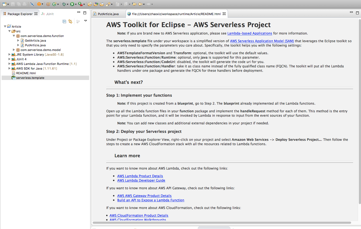Open the New Java Class dropdown arrow
The width and height of the screenshot is (361, 229).
(x=58, y=4)
